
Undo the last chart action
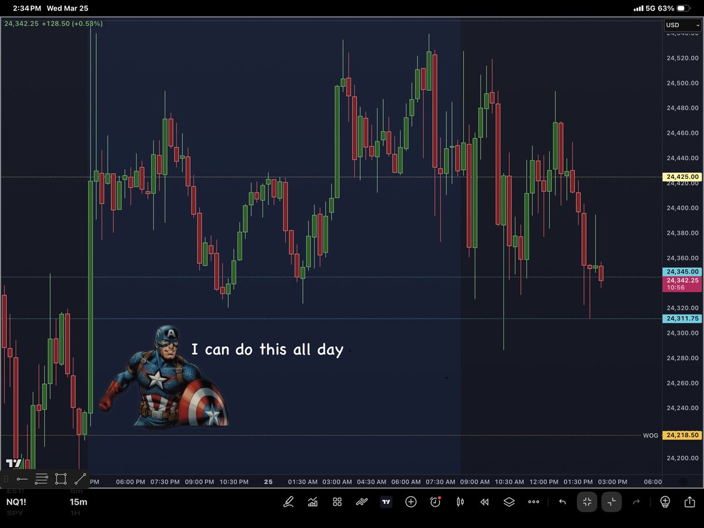(563, 502)
